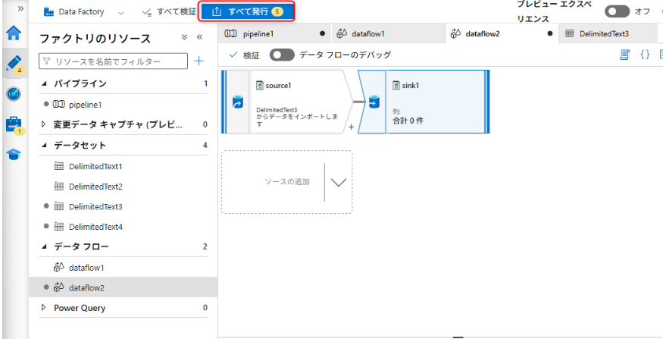Click the filter funnel icon
663x339 pixels.
pyautogui.click(x=47, y=61)
